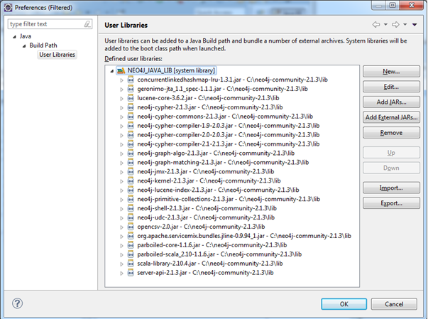Viewport: 428px width, 319px height.
Task: Click the jar icon of neo4j-cypher-commons-2.1.3.jar
Action: (x=131, y=117)
